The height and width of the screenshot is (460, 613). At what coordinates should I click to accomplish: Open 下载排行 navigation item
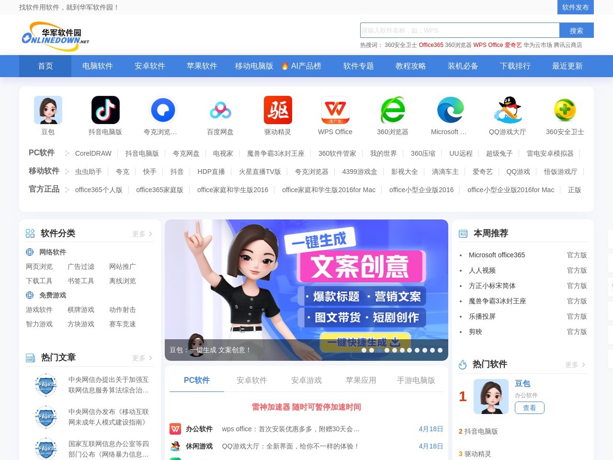pyautogui.click(x=515, y=66)
